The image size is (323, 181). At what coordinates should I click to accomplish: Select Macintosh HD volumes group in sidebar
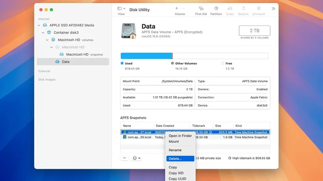click(x=73, y=40)
